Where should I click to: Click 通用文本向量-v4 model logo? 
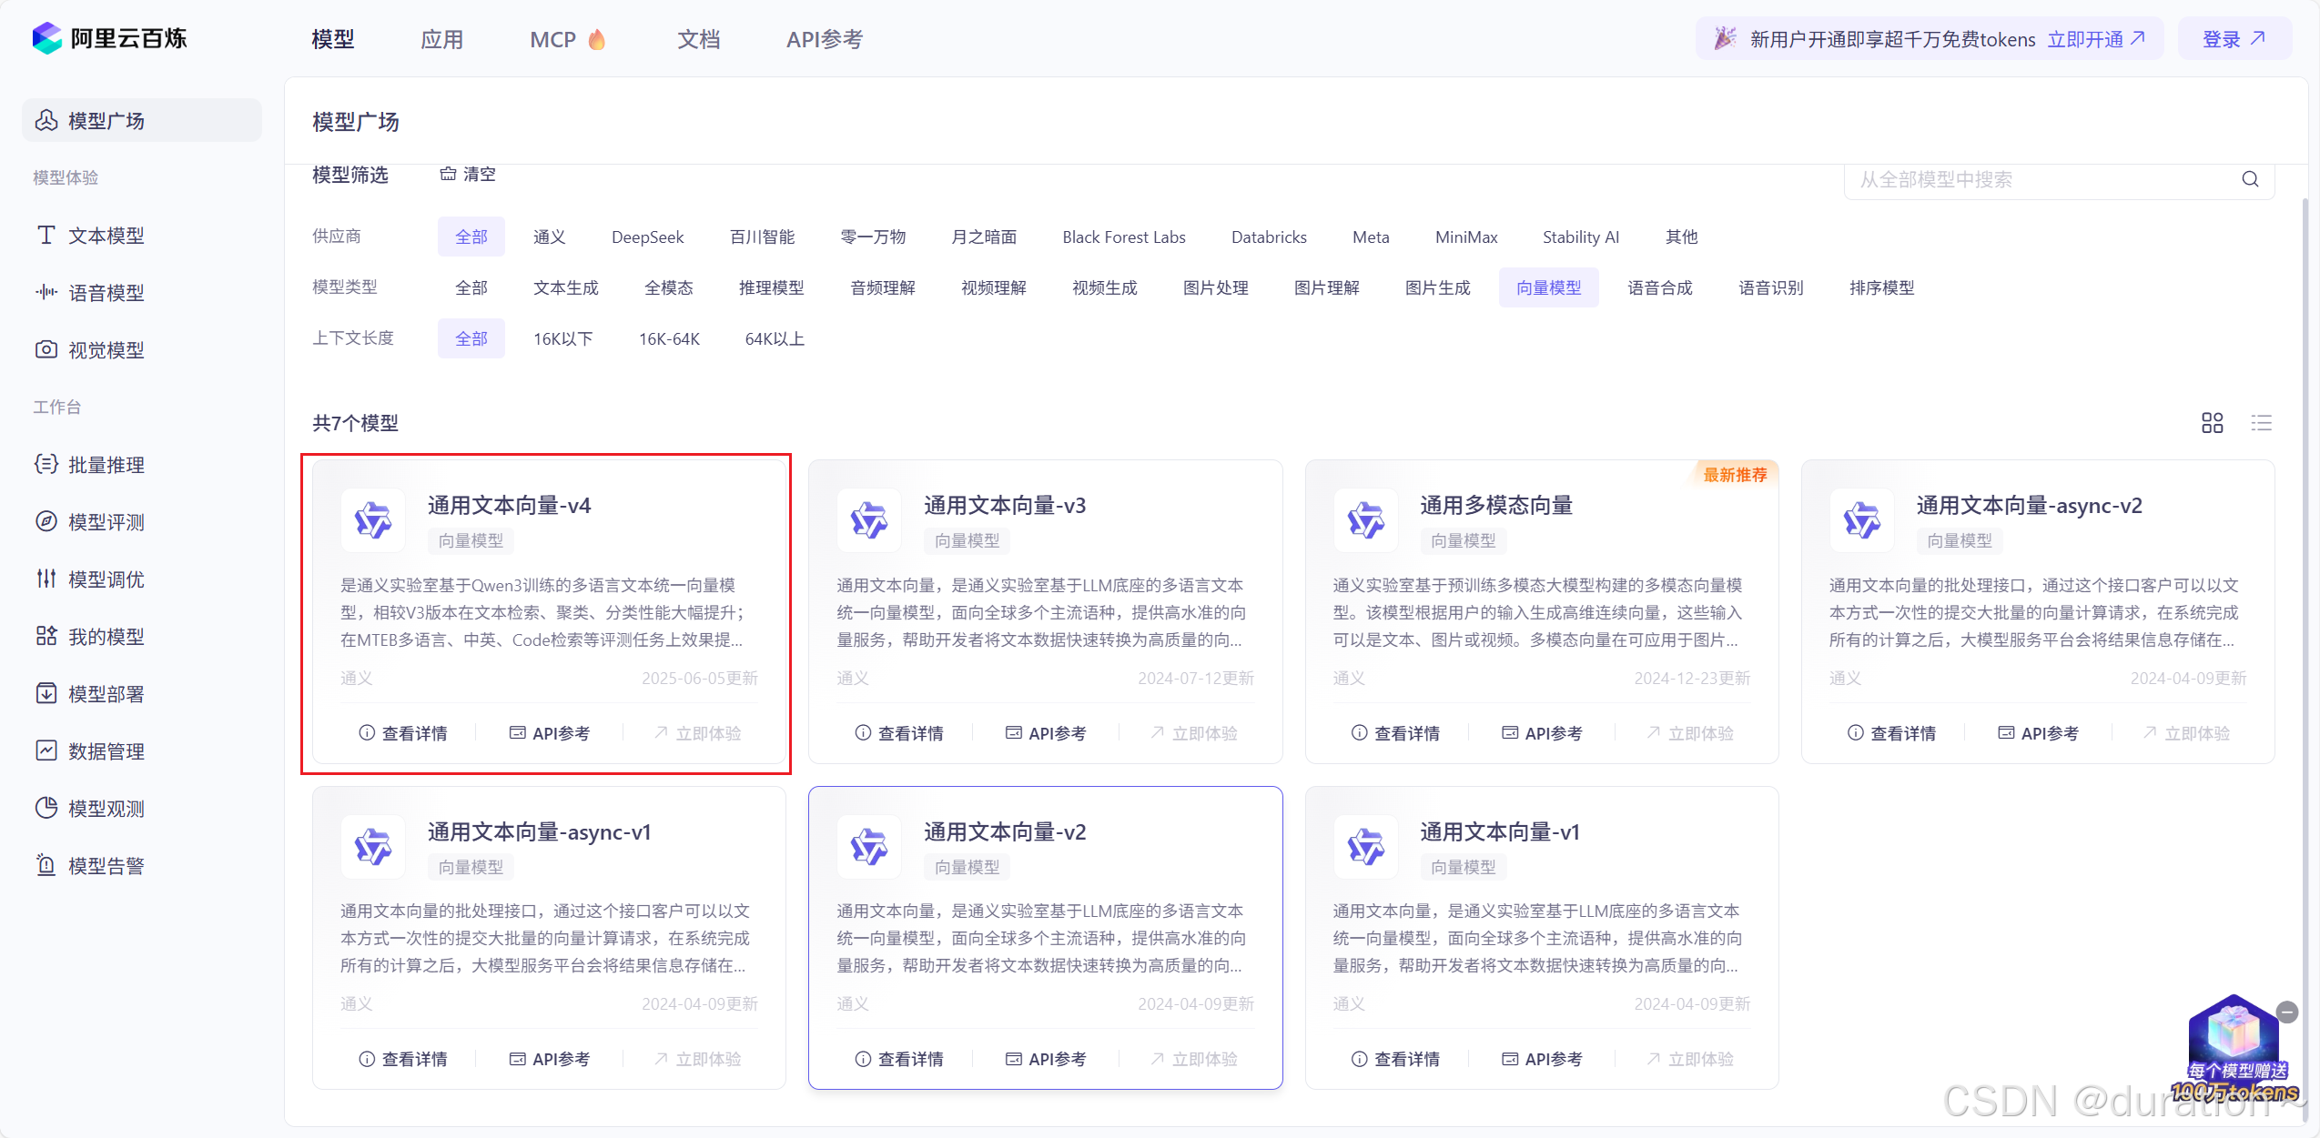373,520
